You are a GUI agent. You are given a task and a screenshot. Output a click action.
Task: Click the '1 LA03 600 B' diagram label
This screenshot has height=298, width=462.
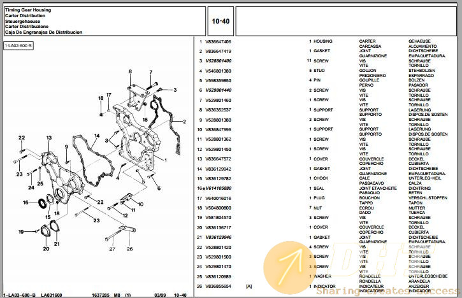(x=18, y=46)
